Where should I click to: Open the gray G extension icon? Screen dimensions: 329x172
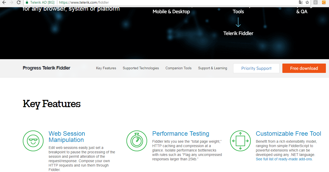pos(316,2)
